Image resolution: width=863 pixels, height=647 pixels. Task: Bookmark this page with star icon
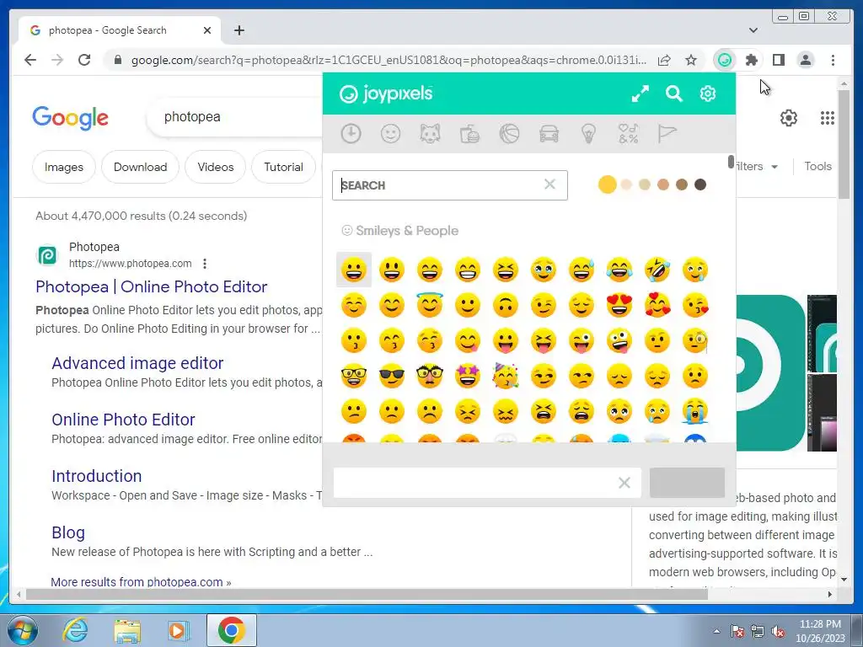[691, 60]
